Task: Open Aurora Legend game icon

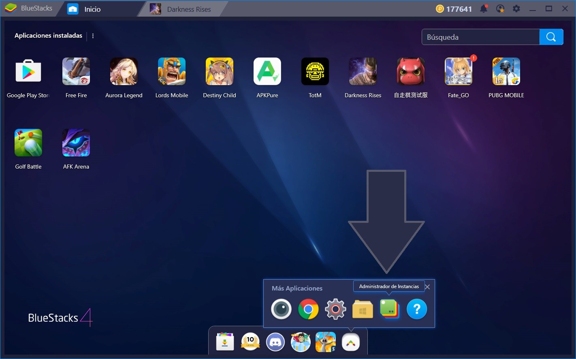Action: (x=124, y=71)
